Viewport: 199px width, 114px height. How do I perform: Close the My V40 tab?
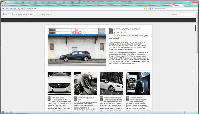point(183,5)
